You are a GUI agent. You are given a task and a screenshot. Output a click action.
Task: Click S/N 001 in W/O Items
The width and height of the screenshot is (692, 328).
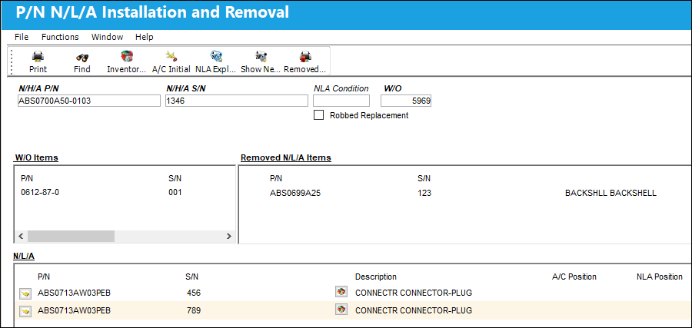coord(175,193)
